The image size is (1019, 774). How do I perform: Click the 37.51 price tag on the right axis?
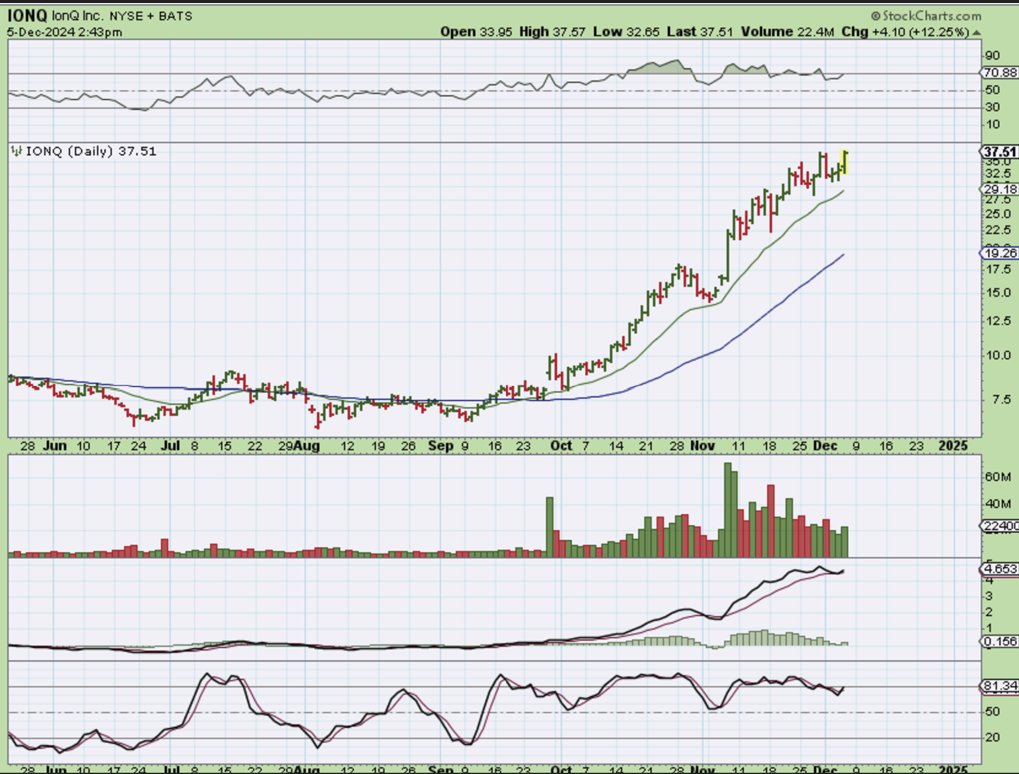(999, 152)
